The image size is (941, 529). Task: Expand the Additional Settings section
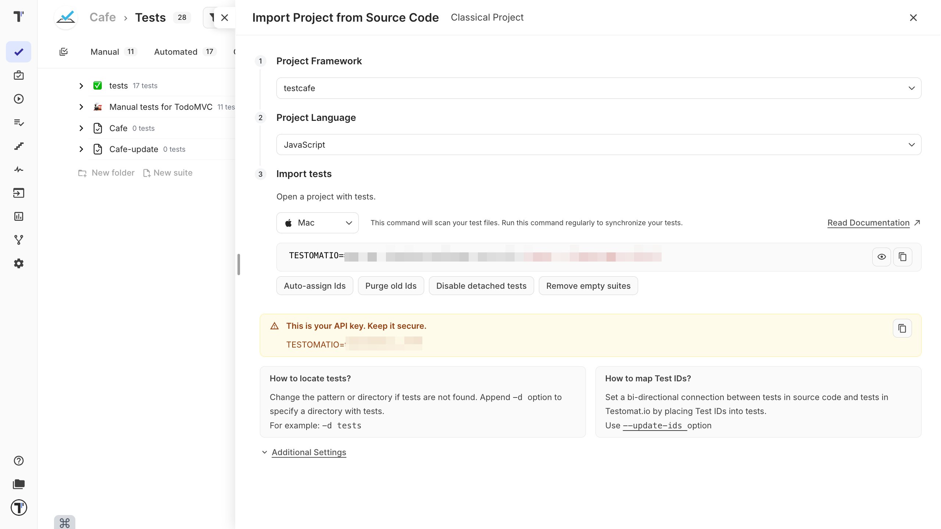(309, 452)
